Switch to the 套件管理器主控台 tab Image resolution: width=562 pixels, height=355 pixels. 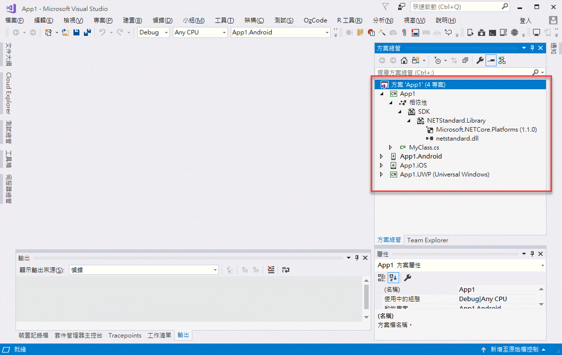[78, 336]
